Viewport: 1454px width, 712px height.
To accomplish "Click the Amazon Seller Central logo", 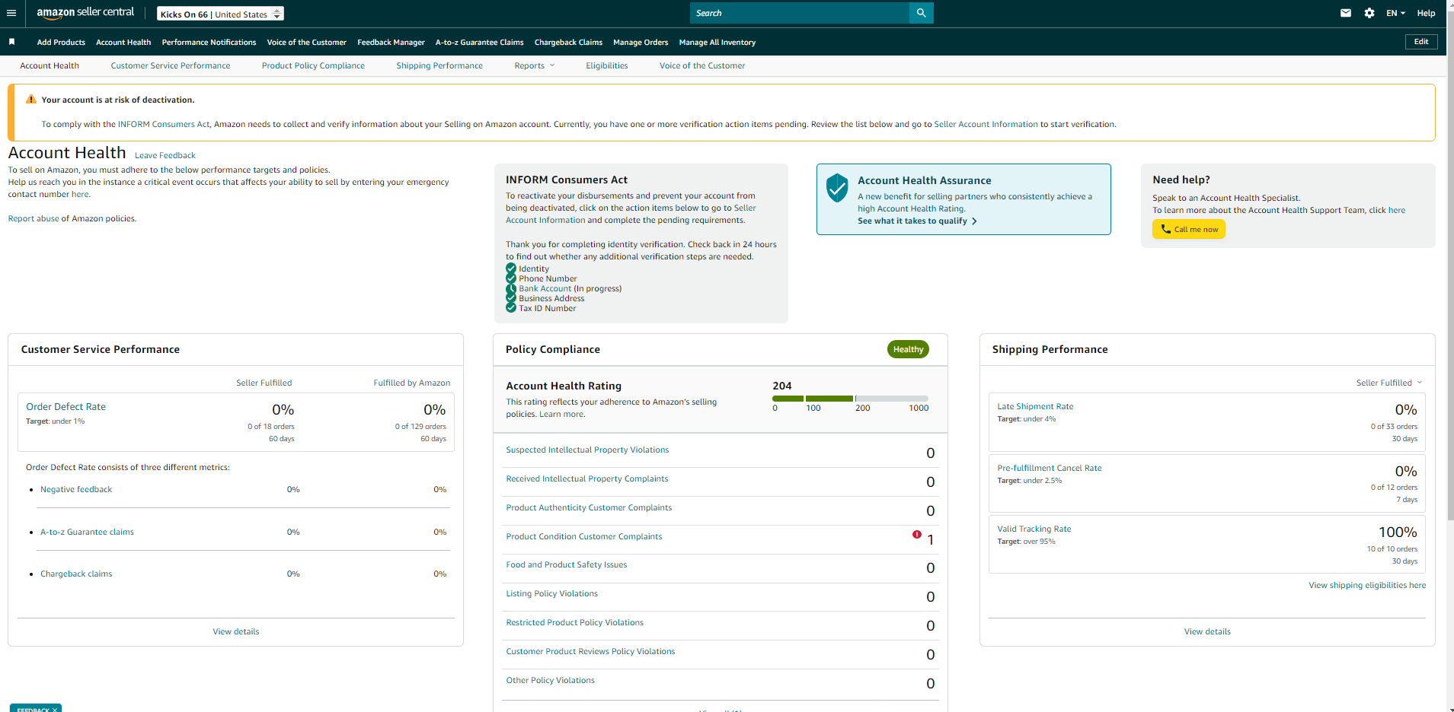I will pos(85,13).
